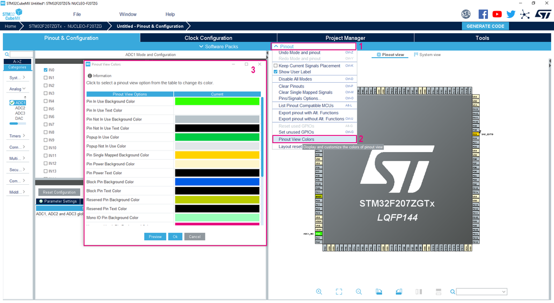Open the ST YouTube channel icon
The height and width of the screenshot is (303, 554).
(x=497, y=14)
